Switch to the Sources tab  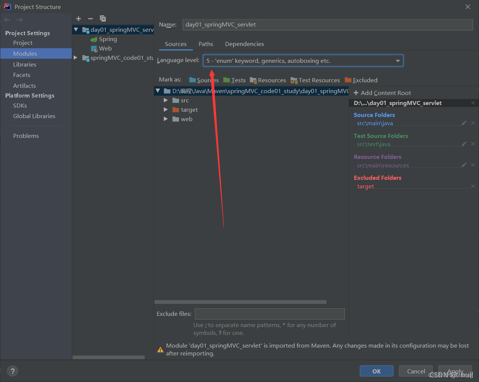point(176,44)
